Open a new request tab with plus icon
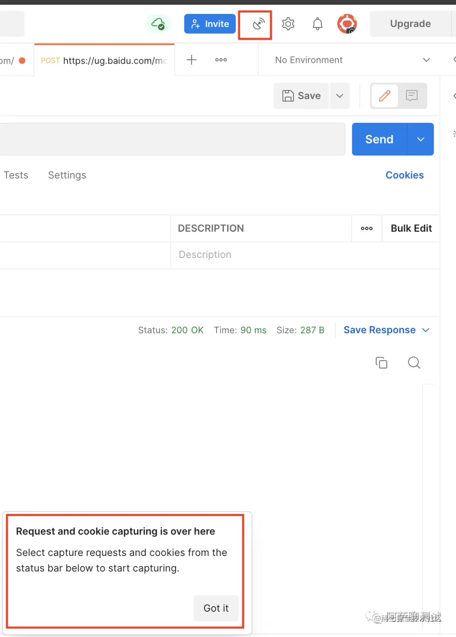This screenshot has height=637, width=456. (192, 60)
